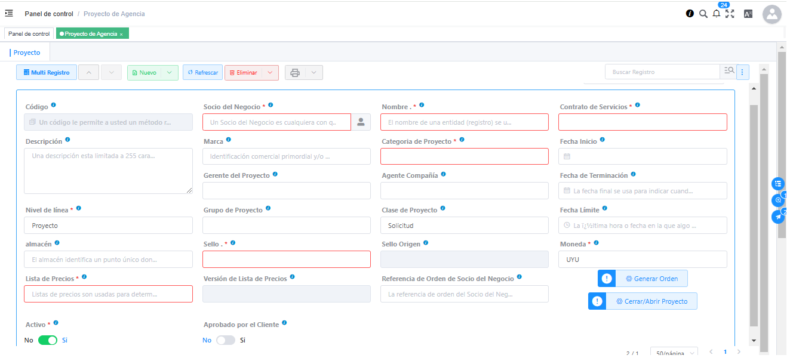The image size is (787, 361).
Task: Select the Proyecto tab
Action: coord(27,53)
